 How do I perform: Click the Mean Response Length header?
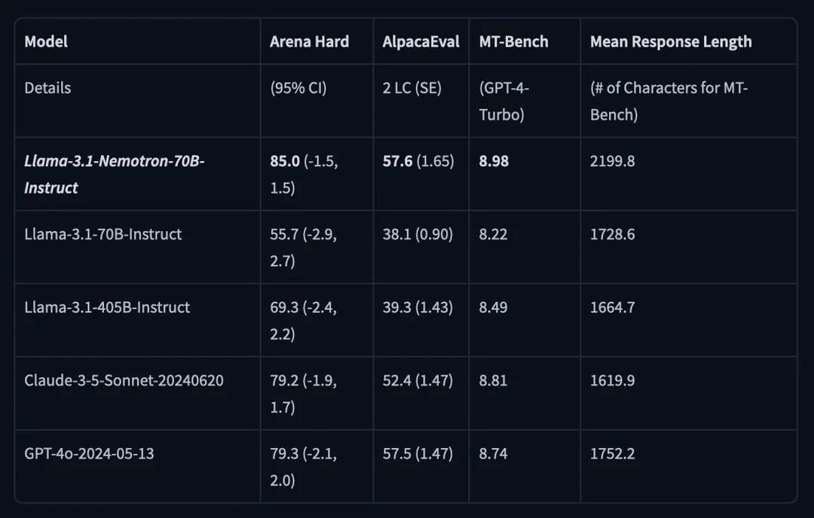(x=671, y=41)
